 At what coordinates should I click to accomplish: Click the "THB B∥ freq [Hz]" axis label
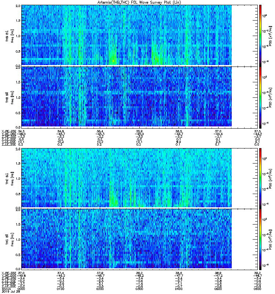[x=10, y=97]
